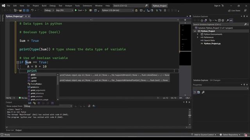
Task: Click the notifications bell in status bar
Action: (x=245, y=135)
